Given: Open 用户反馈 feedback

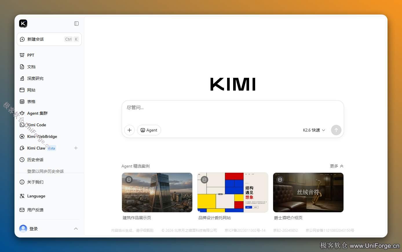Looking at the screenshot, I should tap(49, 210).
